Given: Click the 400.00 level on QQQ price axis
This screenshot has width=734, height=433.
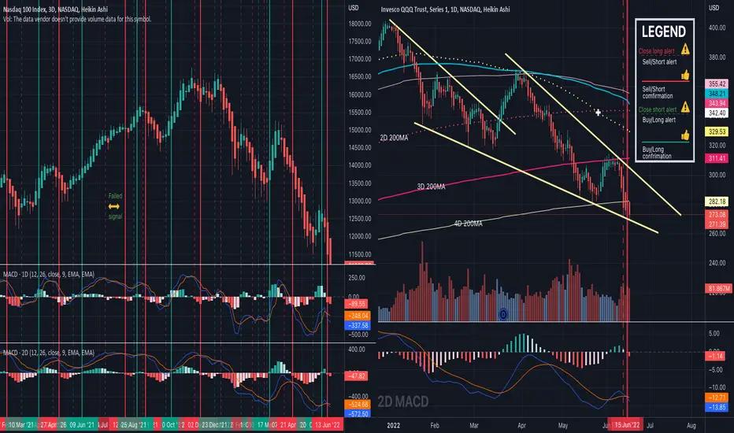Looking at the screenshot, I should [x=717, y=28].
